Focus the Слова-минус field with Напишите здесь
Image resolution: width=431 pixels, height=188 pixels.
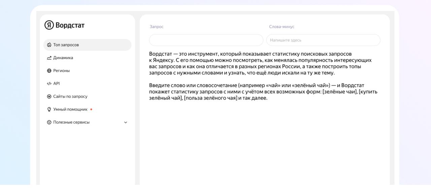pos(323,40)
